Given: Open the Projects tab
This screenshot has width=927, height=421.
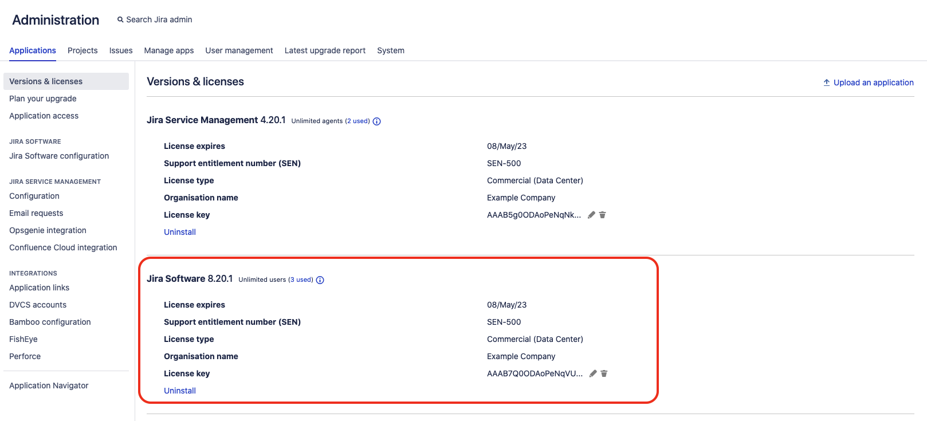Looking at the screenshot, I should tap(83, 50).
